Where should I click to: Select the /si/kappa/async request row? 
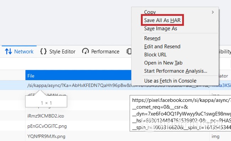(116, 85)
